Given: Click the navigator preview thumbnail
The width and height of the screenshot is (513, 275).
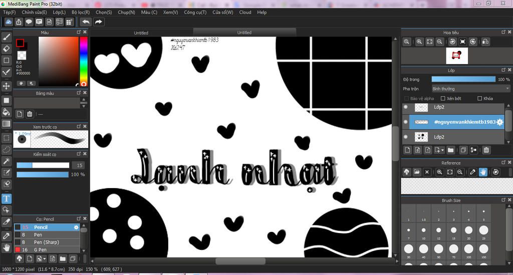Looking at the screenshot, I should pos(457,55).
